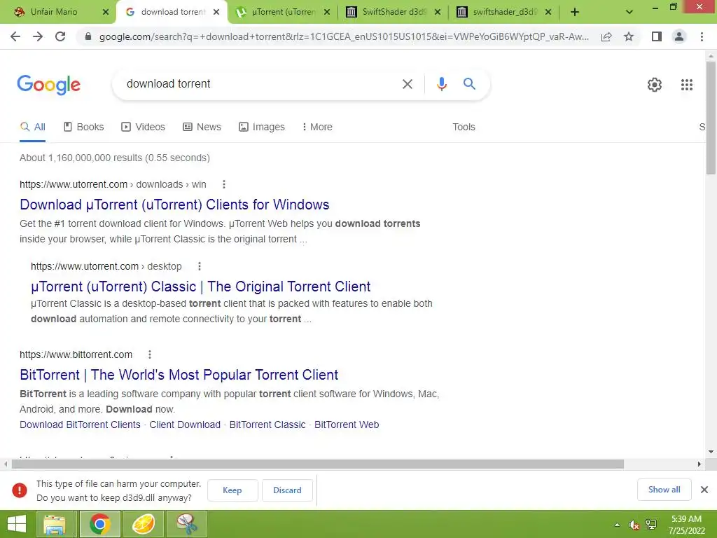This screenshot has height=538, width=717.
Task: Close the Unfair Mario tab
Action: tap(106, 12)
